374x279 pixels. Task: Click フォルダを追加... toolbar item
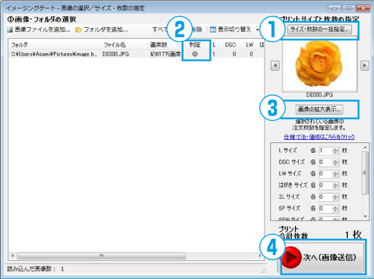102,30
